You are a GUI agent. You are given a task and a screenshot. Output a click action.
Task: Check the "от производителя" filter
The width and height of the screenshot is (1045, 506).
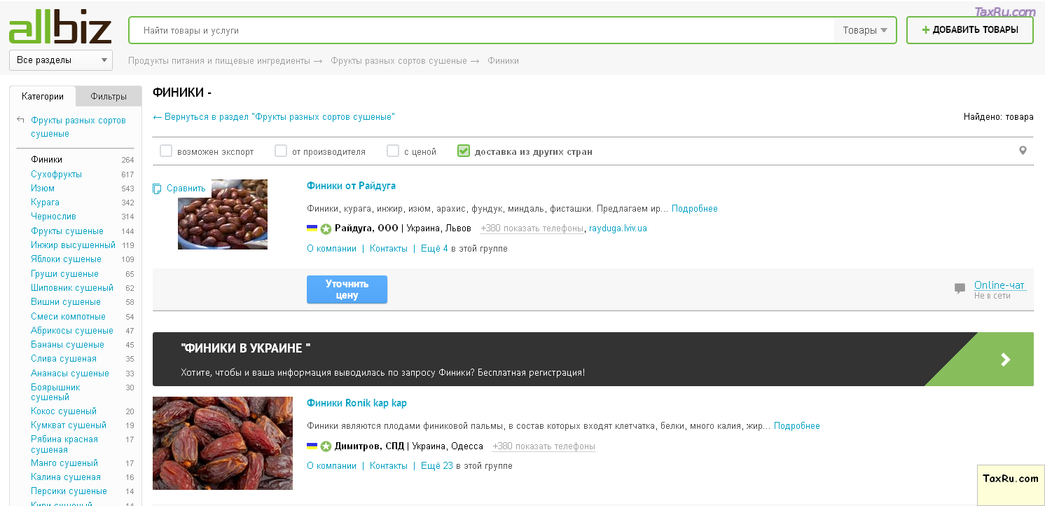click(x=281, y=151)
